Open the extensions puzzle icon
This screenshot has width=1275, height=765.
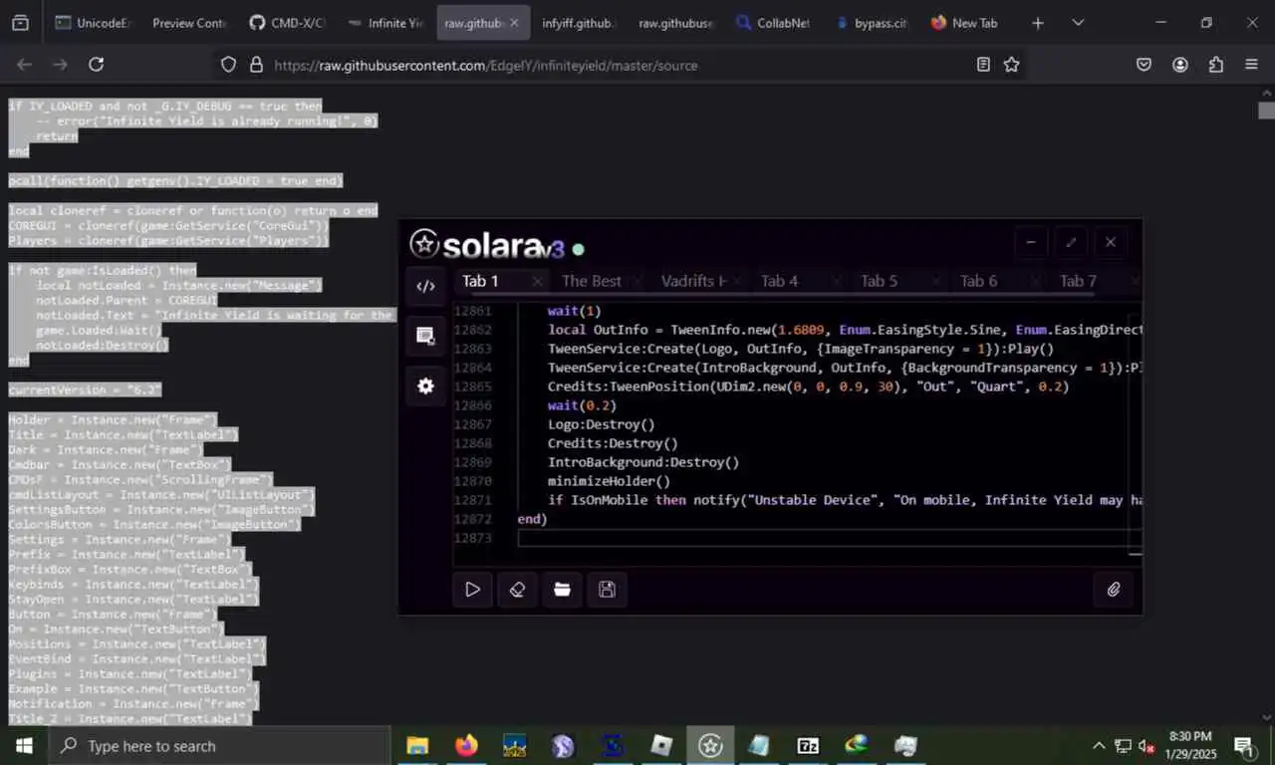(1216, 65)
